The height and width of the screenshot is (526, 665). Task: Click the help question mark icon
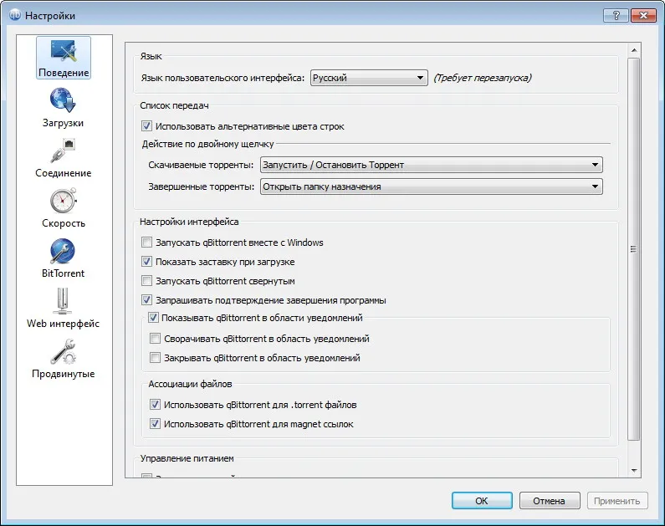tap(616, 16)
